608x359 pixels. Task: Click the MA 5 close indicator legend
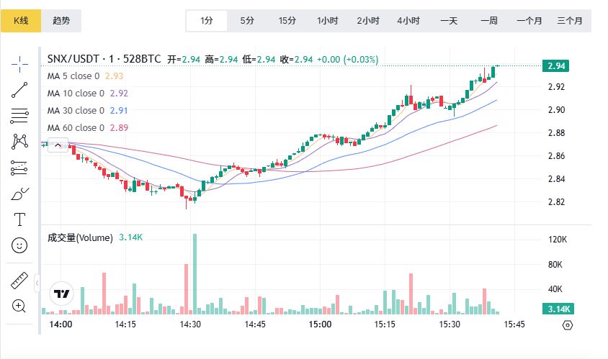click(x=76, y=76)
